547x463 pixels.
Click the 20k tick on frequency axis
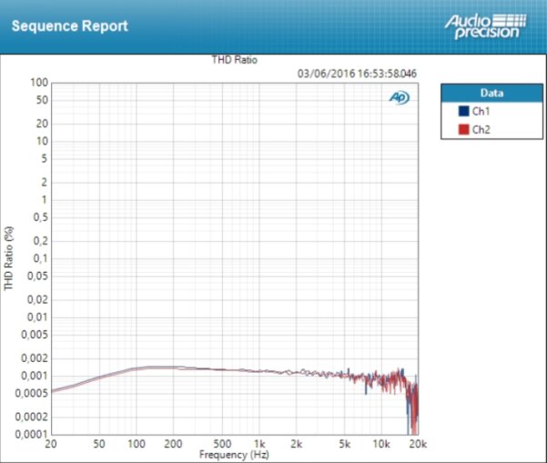click(419, 444)
